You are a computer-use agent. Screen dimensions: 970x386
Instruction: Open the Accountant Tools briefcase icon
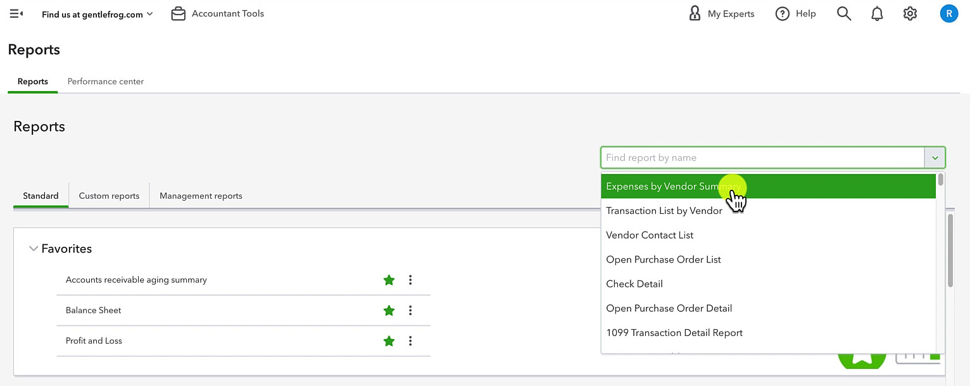(179, 13)
